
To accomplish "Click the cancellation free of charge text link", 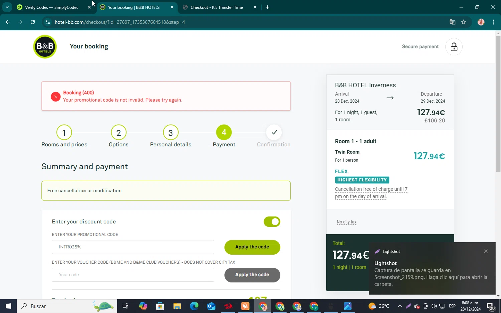I will click(371, 193).
